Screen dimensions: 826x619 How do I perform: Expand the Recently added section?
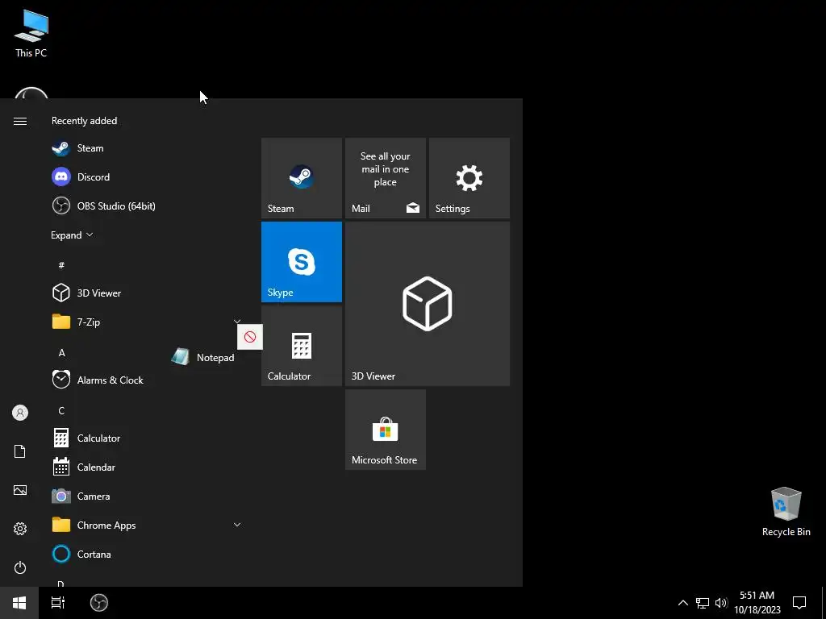coord(72,235)
